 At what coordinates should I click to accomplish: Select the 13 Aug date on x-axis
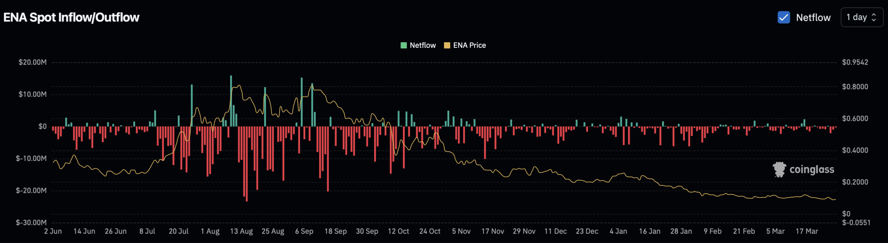pyautogui.click(x=241, y=231)
